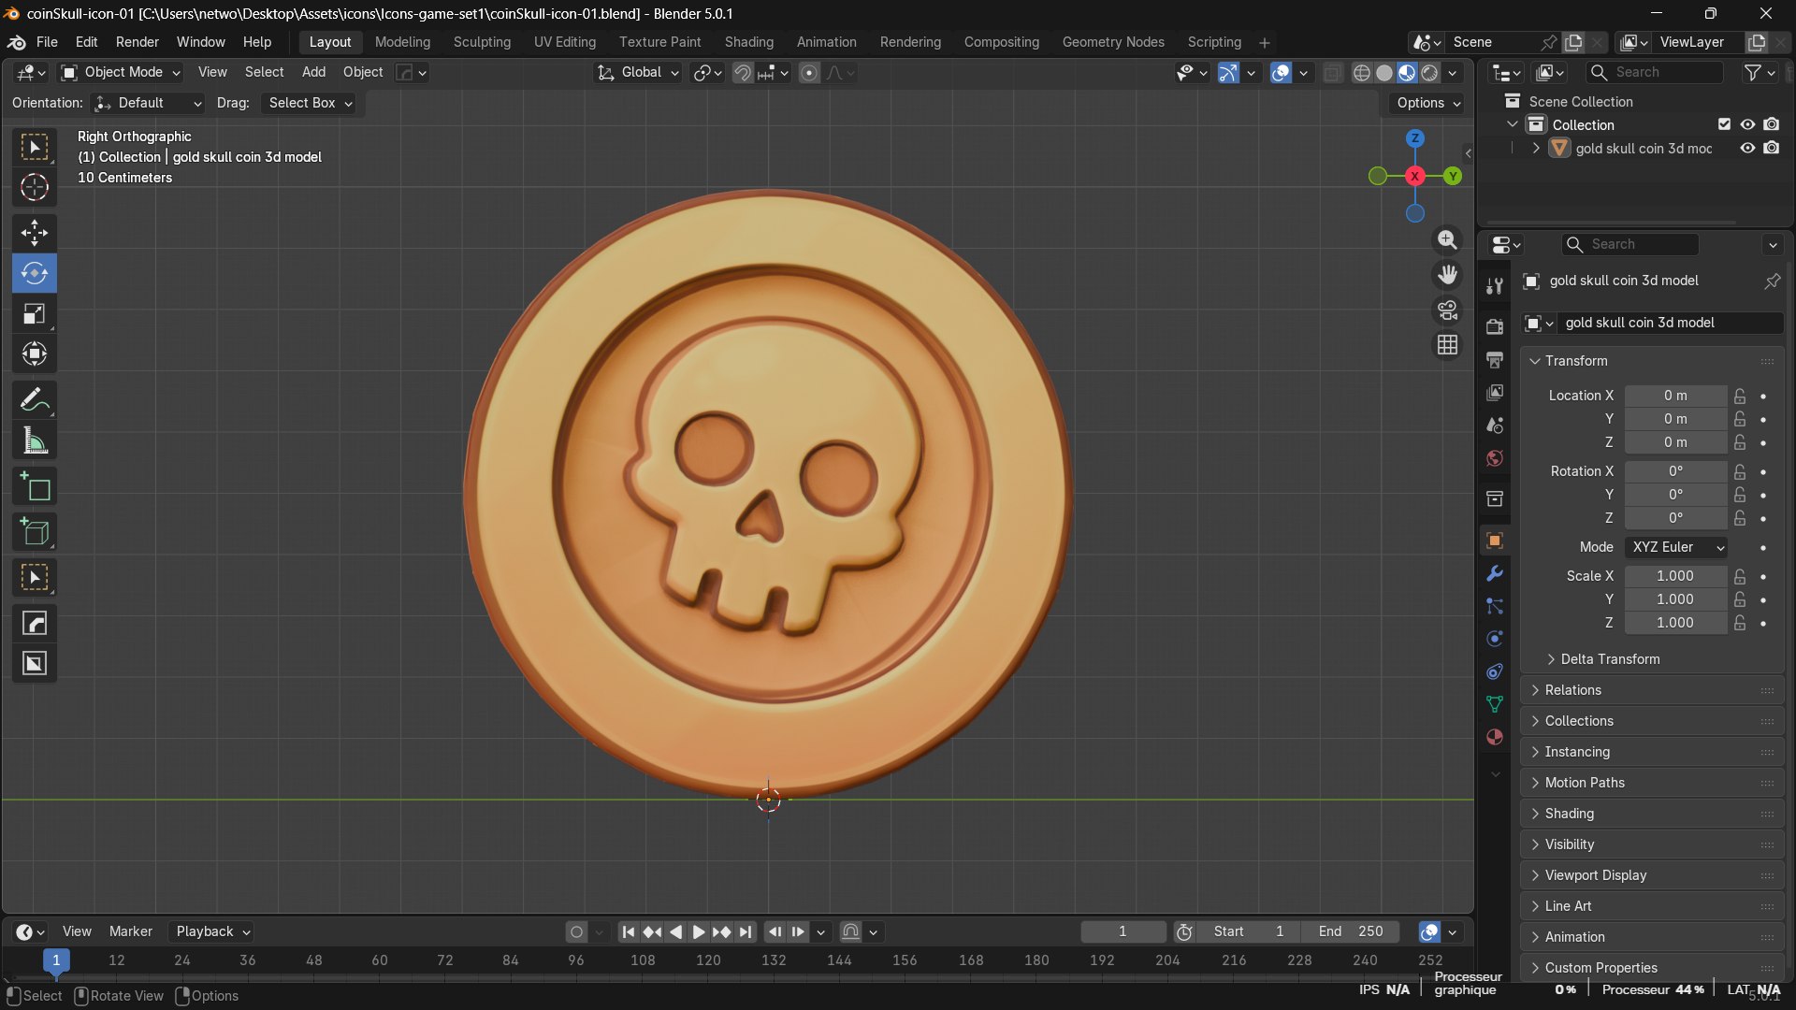Open the Select Box drag dropdown
This screenshot has height=1010, width=1796.
[x=310, y=103]
